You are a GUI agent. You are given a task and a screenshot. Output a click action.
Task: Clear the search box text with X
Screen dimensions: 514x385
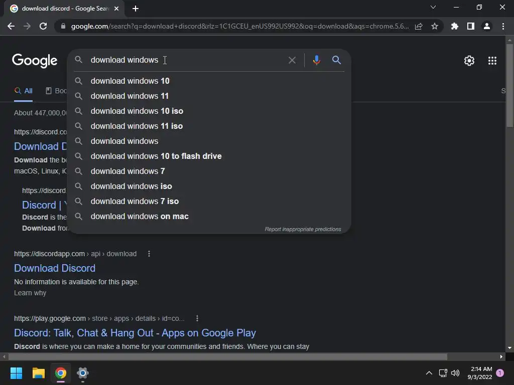pyautogui.click(x=292, y=60)
